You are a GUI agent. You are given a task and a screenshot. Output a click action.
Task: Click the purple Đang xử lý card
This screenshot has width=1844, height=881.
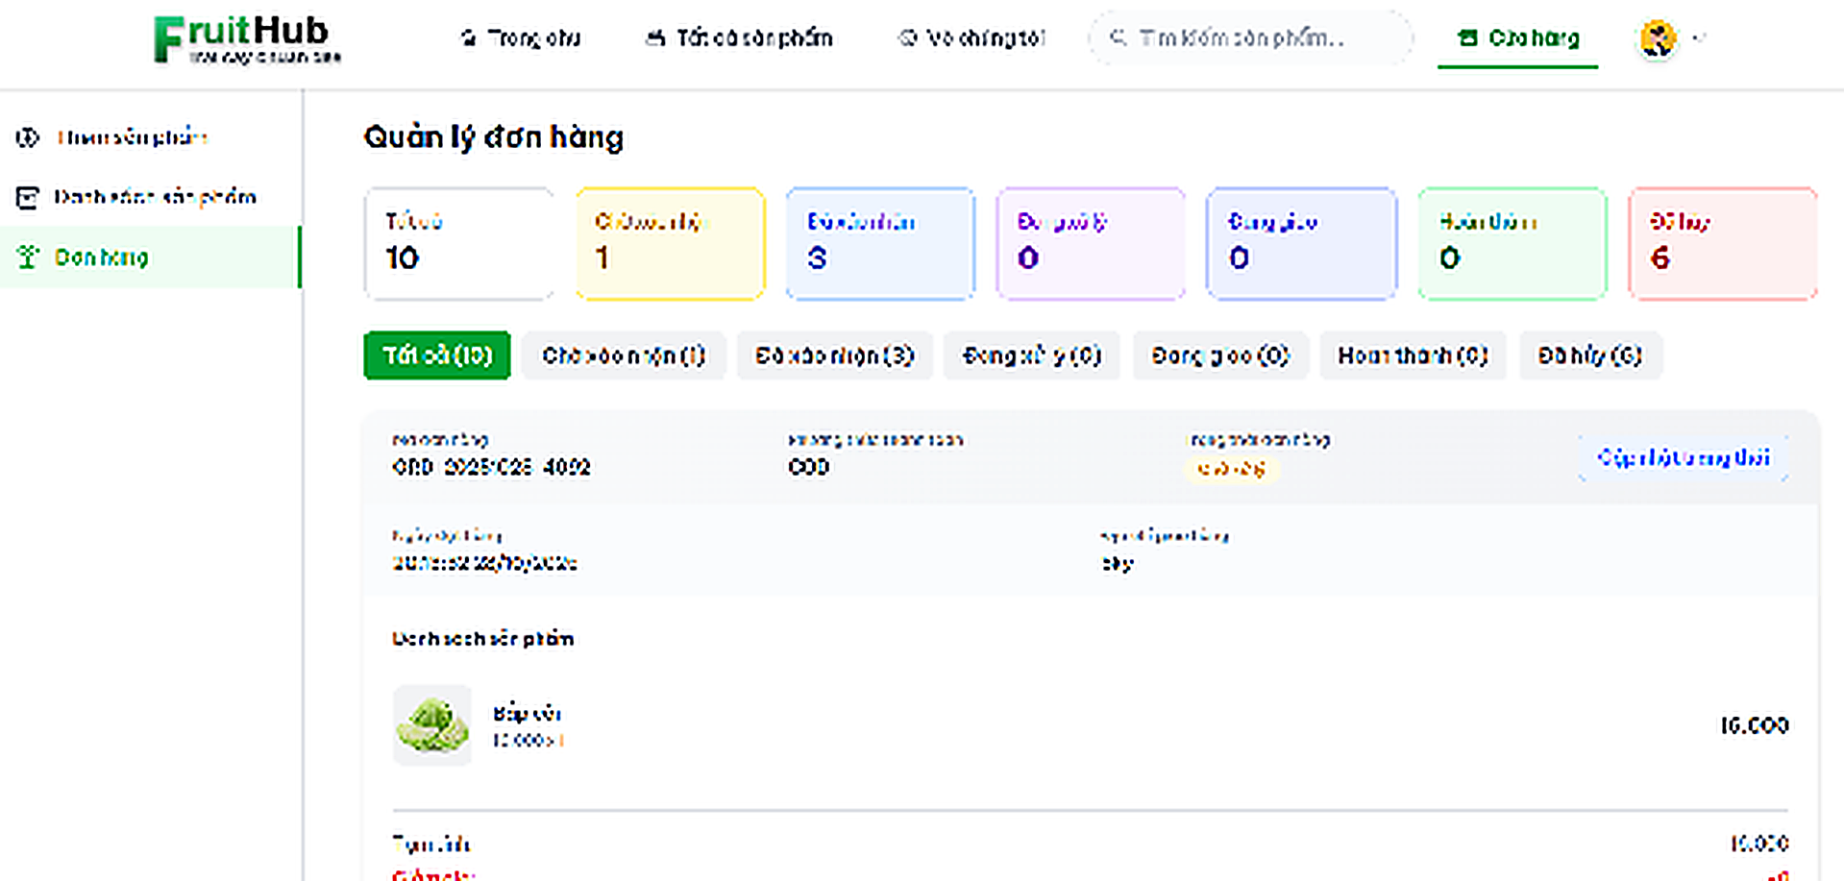click(x=1091, y=244)
